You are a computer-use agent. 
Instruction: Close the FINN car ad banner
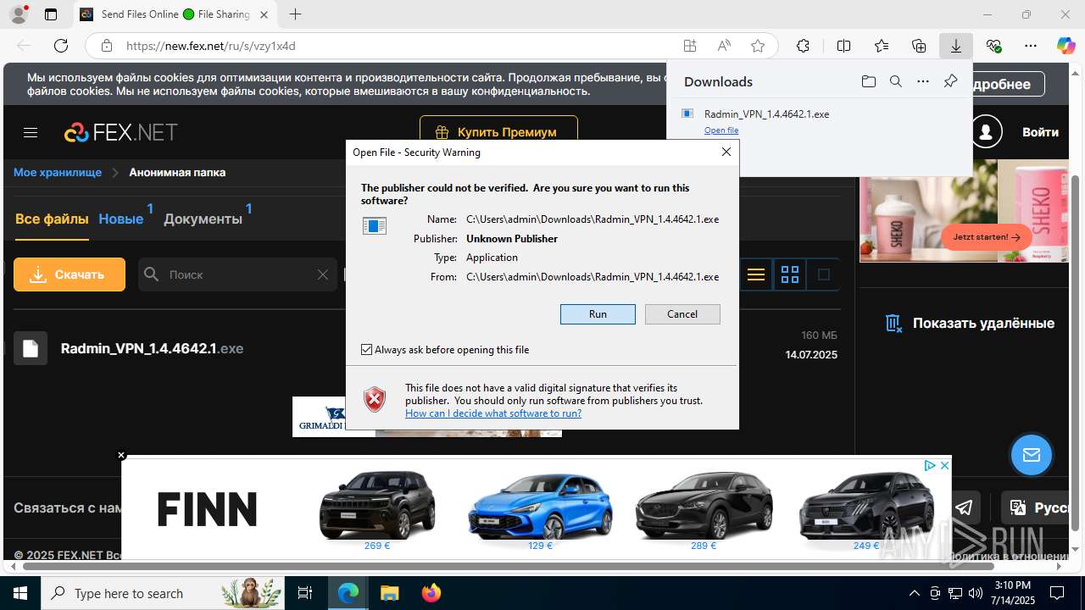click(x=944, y=466)
